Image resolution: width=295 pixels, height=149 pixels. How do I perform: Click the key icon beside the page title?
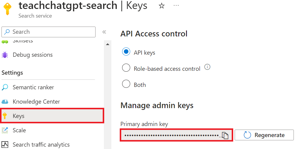[7, 9]
